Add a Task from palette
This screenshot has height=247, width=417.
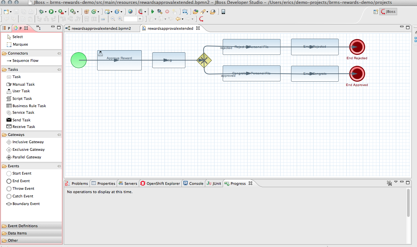[14, 77]
